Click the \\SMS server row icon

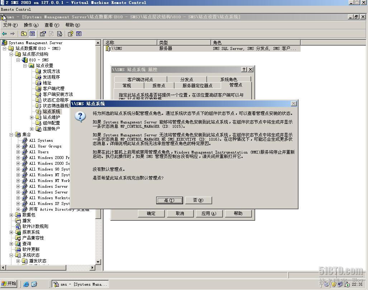point(108,49)
